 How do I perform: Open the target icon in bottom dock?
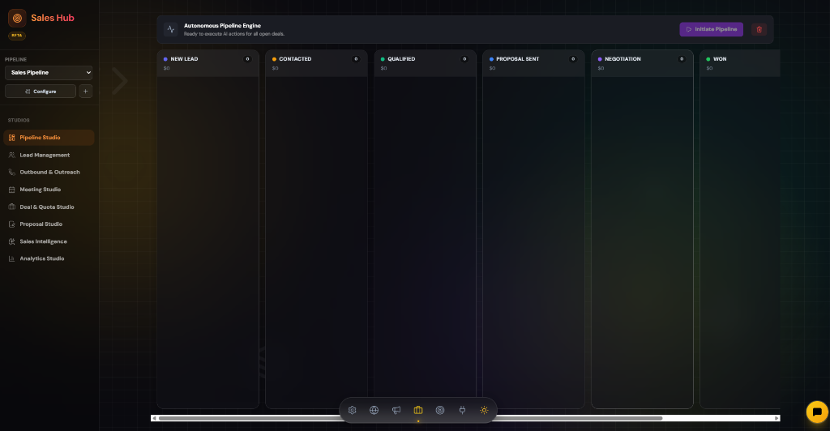pyautogui.click(x=440, y=411)
